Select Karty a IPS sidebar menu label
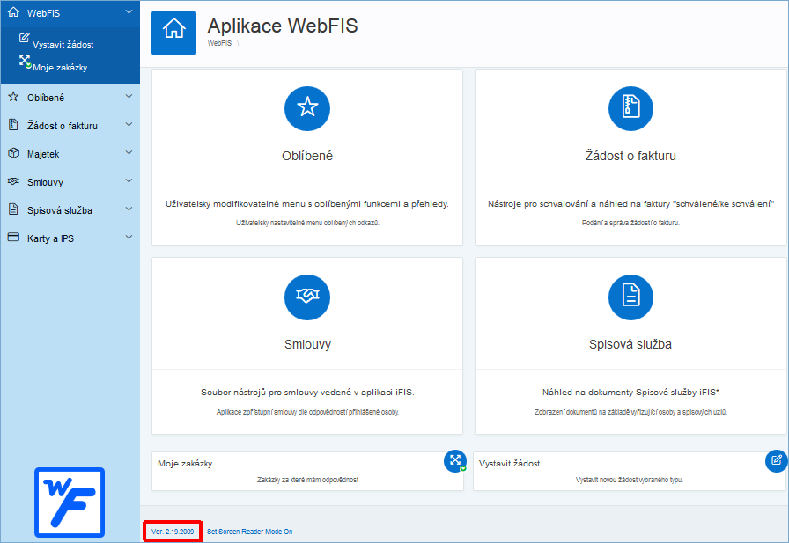The width and height of the screenshot is (789, 543). click(50, 238)
